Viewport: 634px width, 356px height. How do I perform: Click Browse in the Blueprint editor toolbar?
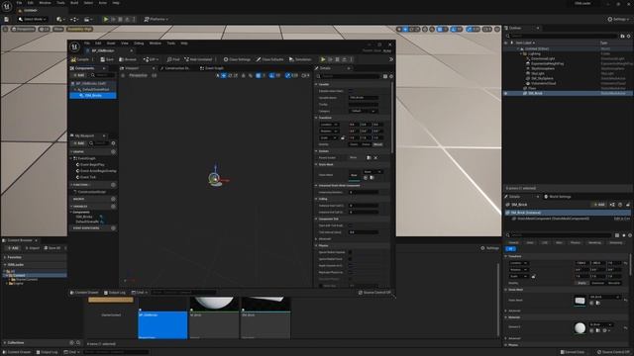[128, 59]
